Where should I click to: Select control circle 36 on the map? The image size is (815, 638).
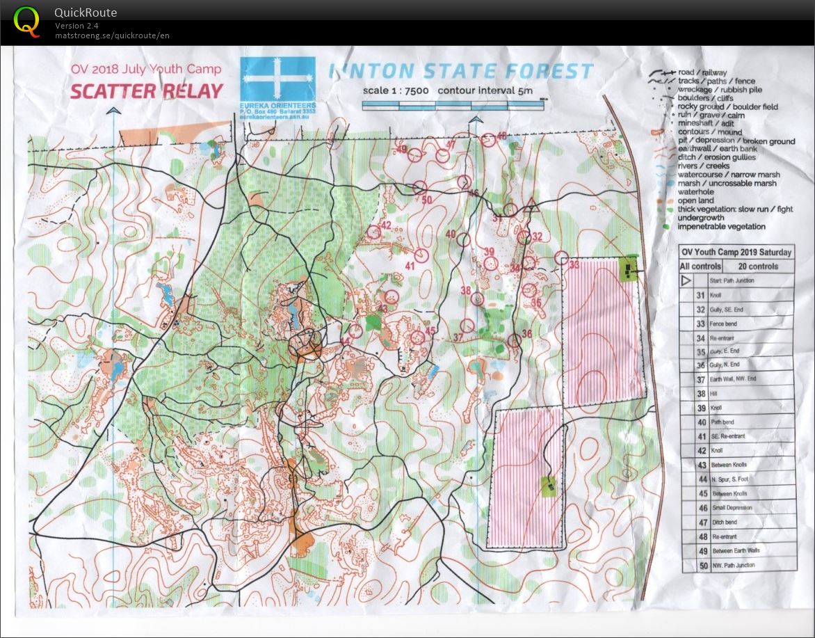514,341
